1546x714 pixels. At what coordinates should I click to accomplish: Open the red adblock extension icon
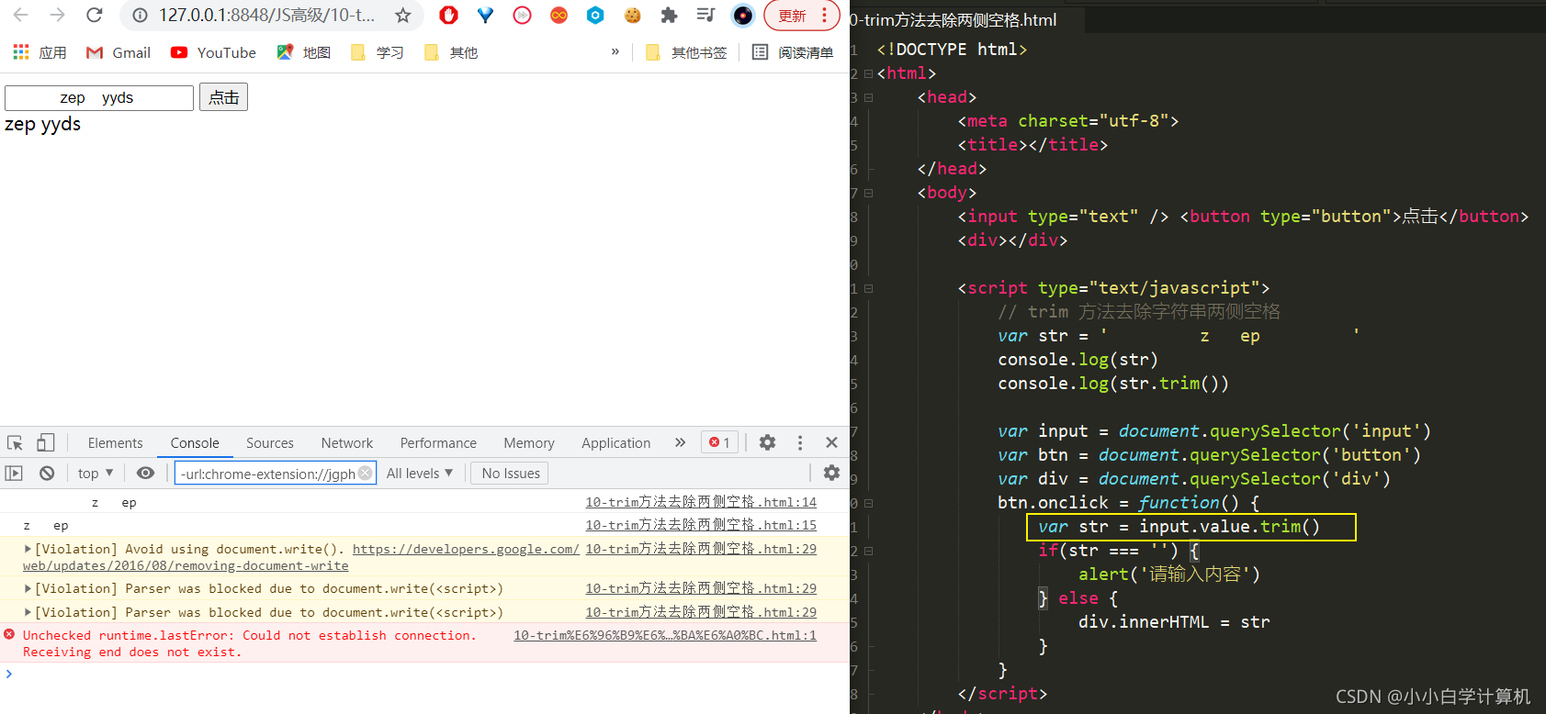tap(448, 15)
